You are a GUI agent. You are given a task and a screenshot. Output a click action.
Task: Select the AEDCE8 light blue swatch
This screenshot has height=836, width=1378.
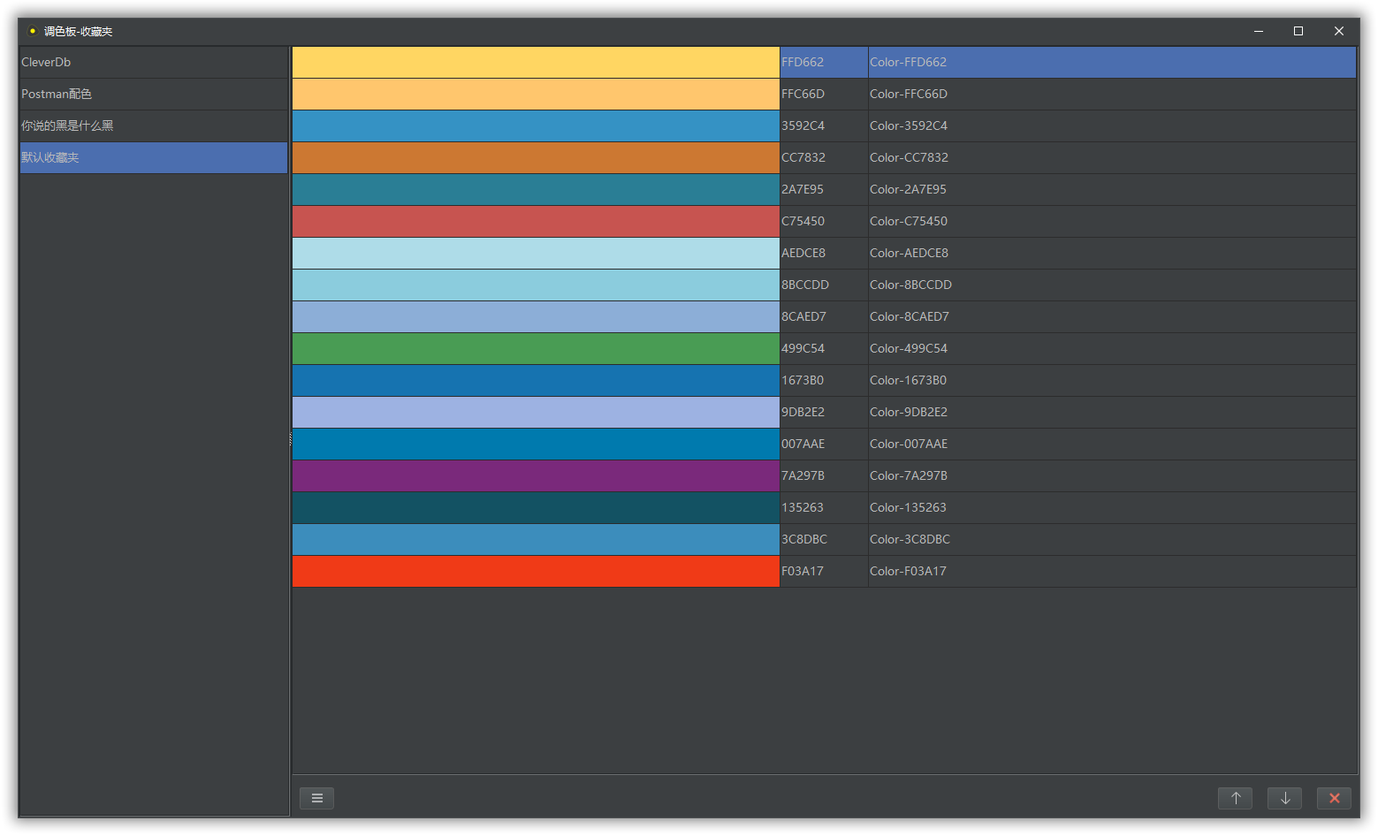coord(536,253)
